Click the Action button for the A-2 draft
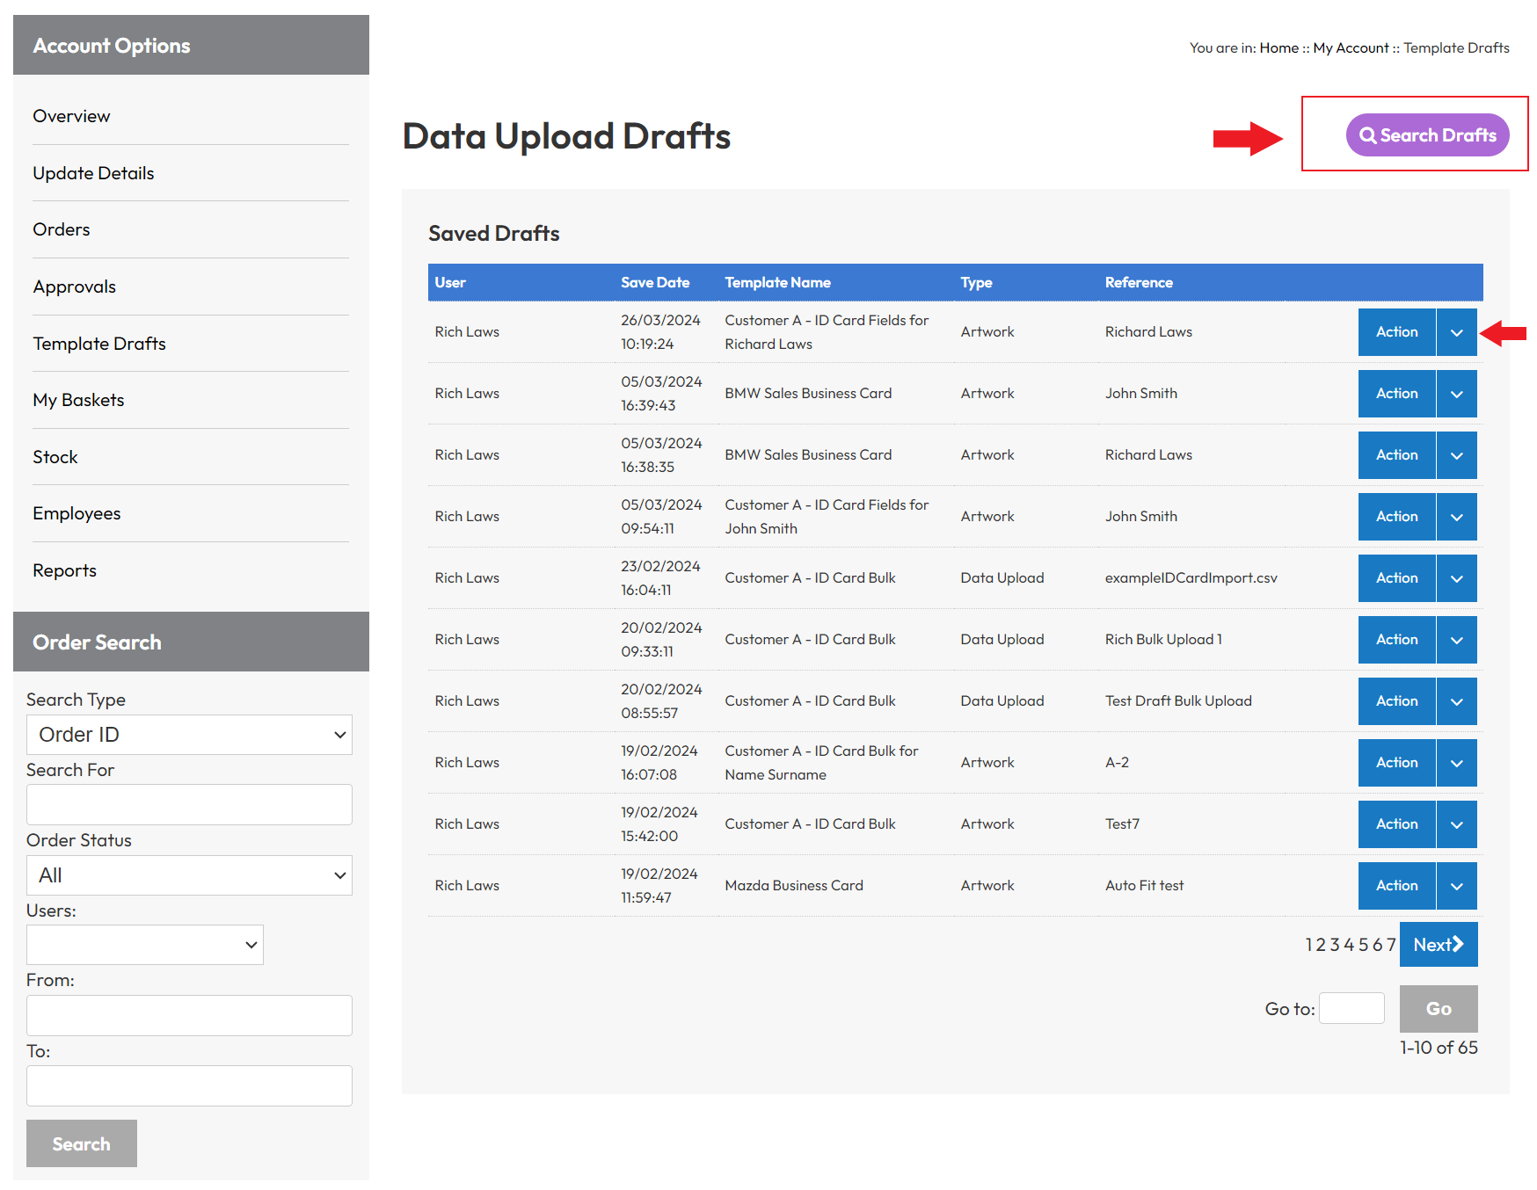 tap(1396, 763)
